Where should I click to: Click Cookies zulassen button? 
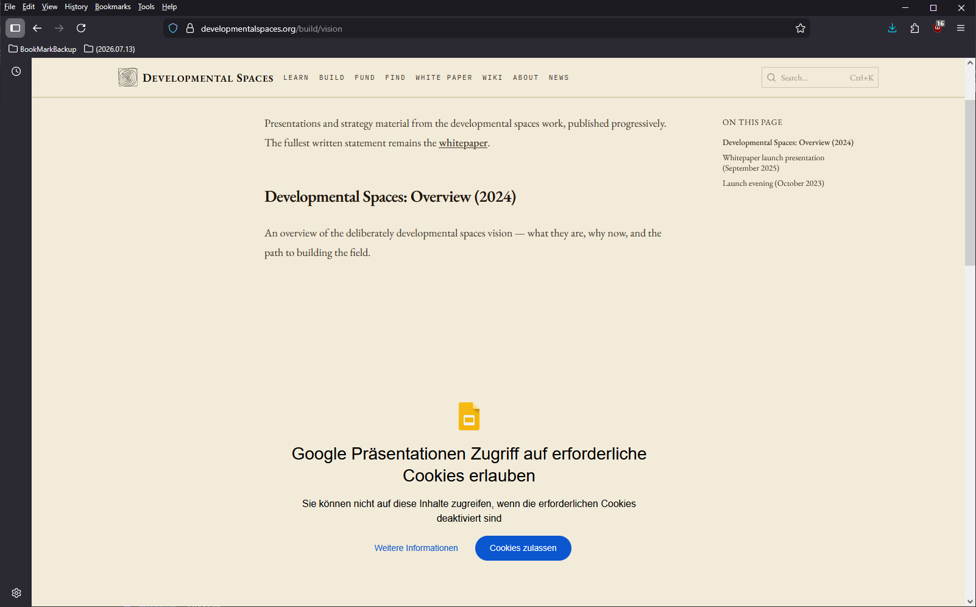pos(523,548)
